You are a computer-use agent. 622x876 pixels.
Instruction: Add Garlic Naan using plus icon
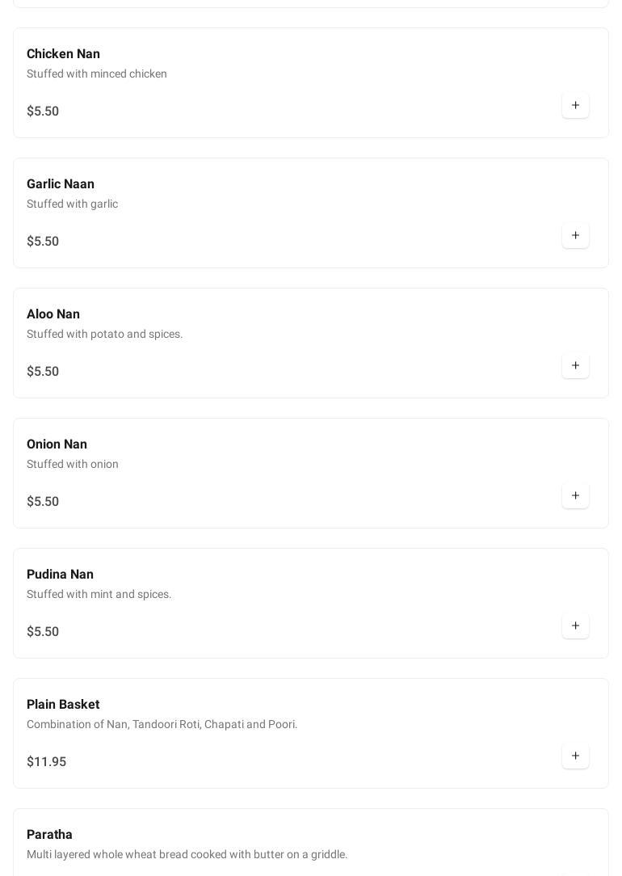coord(575,236)
